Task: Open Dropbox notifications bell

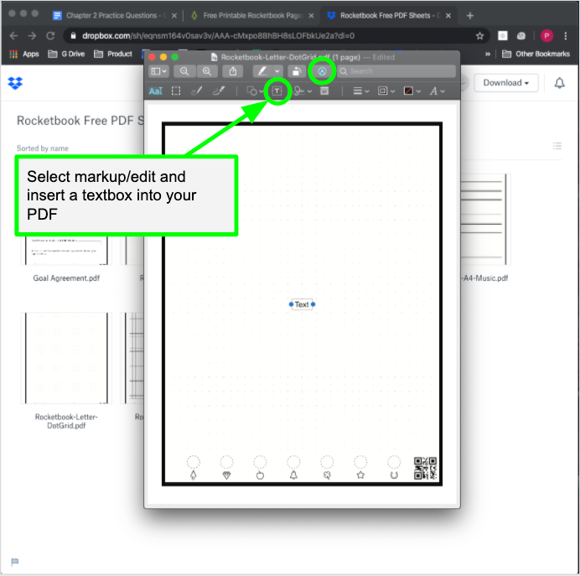Action: pyautogui.click(x=560, y=83)
